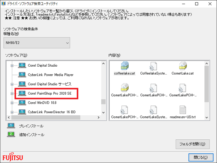The width and height of the screenshot is (217, 163).
Task: Click the readme.en-US.txt file name
Action: click(x=183, y=117)
